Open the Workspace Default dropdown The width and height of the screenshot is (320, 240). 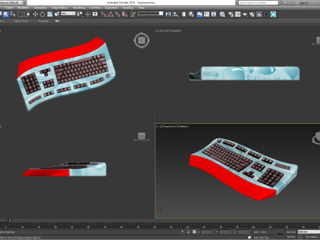tap(11, 3)
